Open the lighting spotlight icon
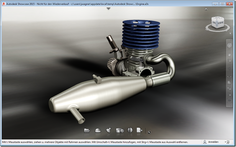 pyautogui.click(x=108, y=130)
